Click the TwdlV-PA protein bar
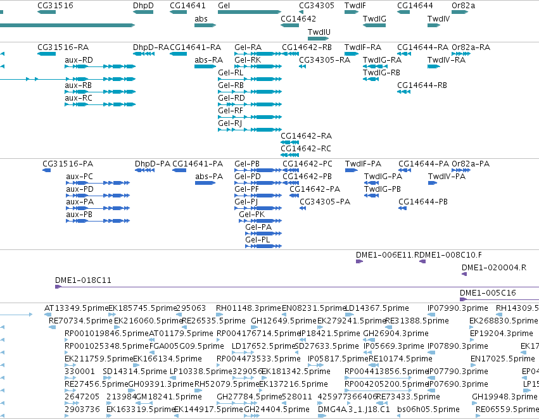 pos(433,183)
